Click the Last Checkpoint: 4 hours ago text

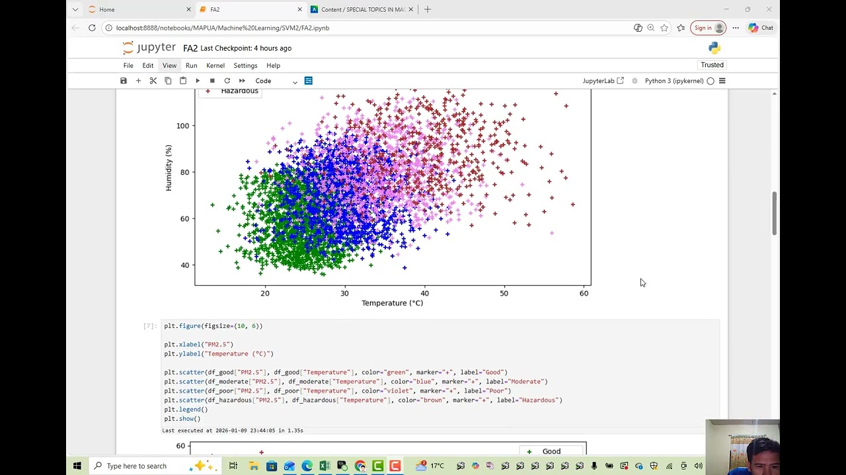pos(246,48)
